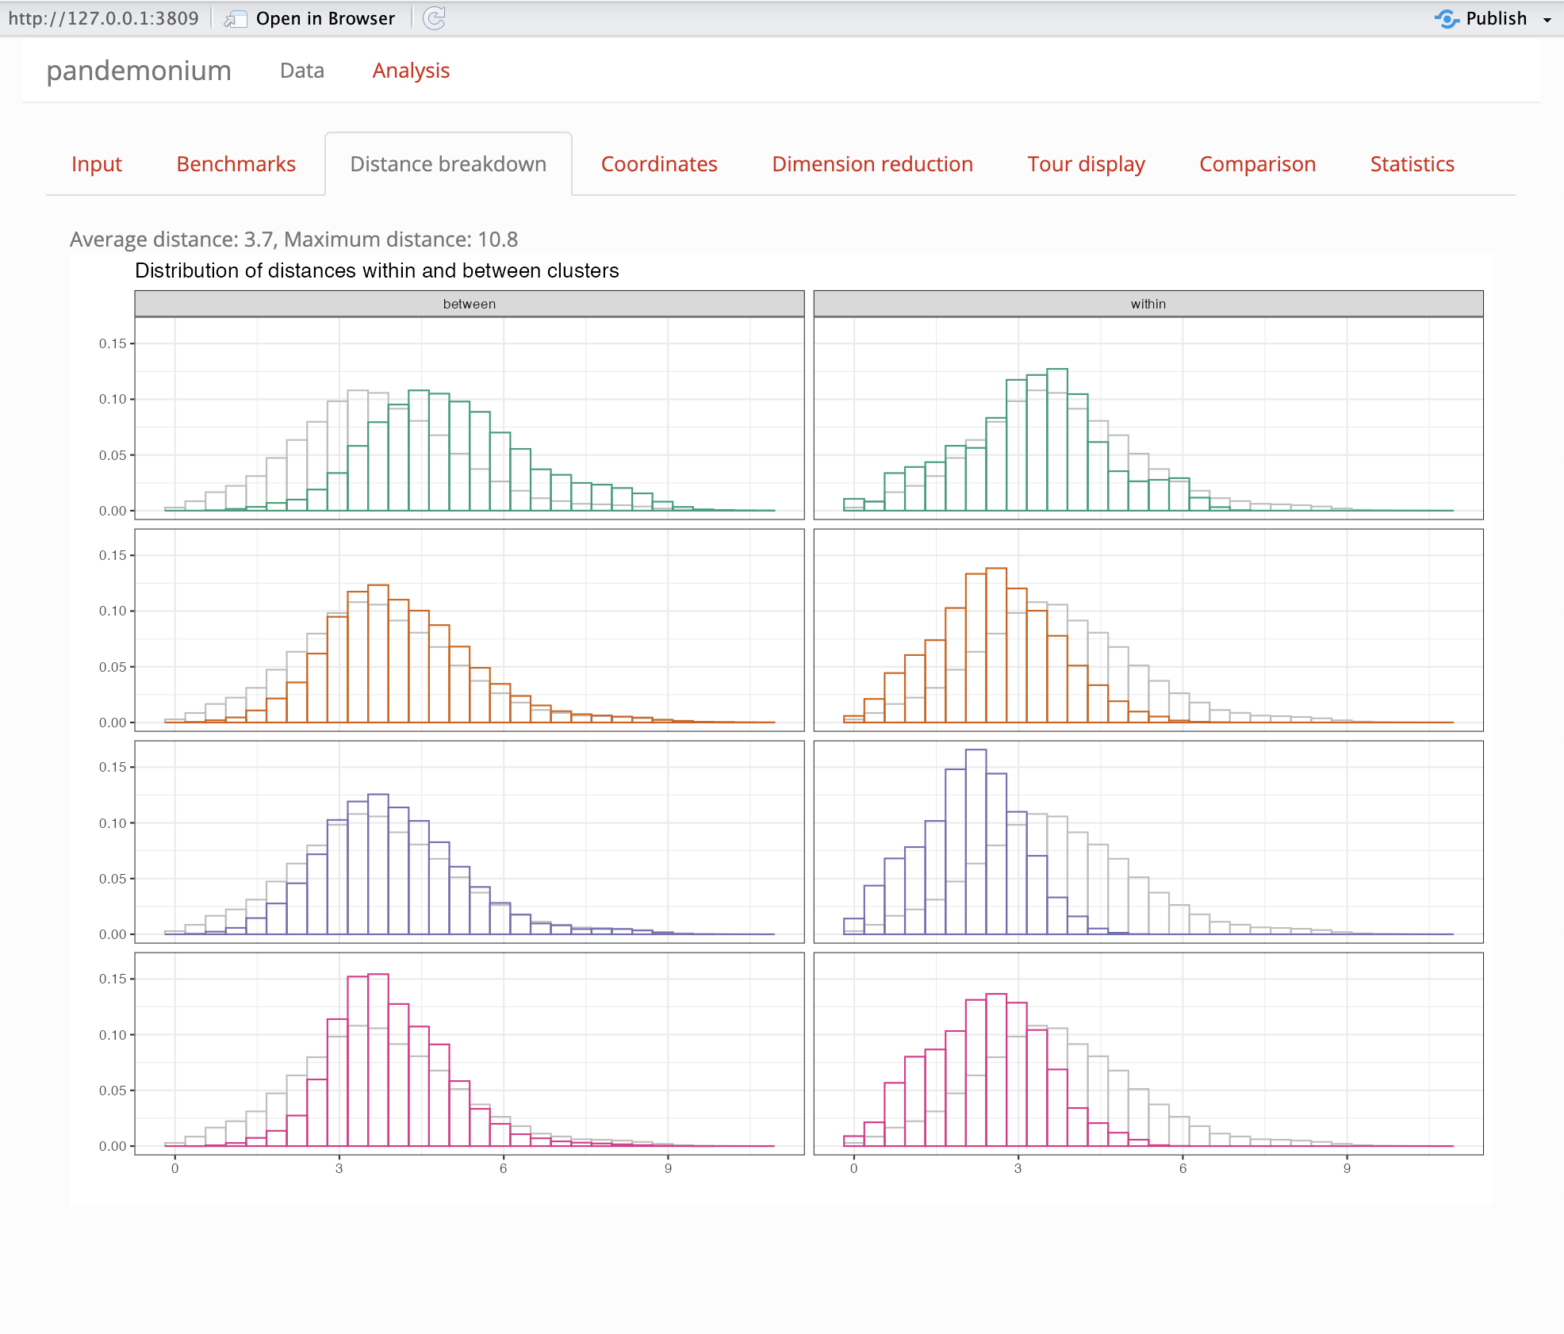The height and width of the screenshot is (1334, 1564).
Task: Click the Publish icon
Action: click(1447, 18)
